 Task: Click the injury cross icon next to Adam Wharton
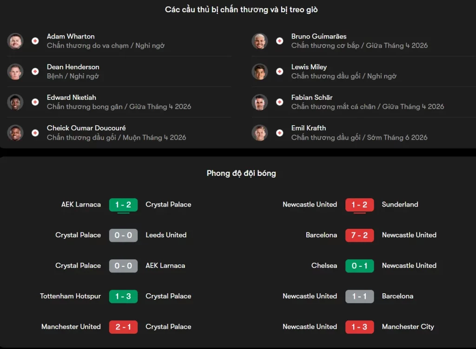point(35,41)
